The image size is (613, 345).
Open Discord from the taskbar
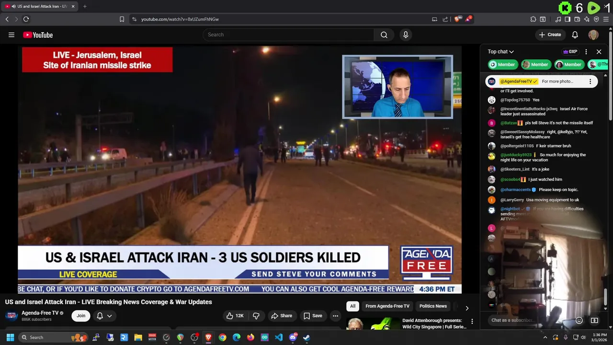(x=293, y=337)
